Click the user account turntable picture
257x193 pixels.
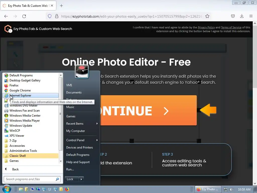(82, 72)
